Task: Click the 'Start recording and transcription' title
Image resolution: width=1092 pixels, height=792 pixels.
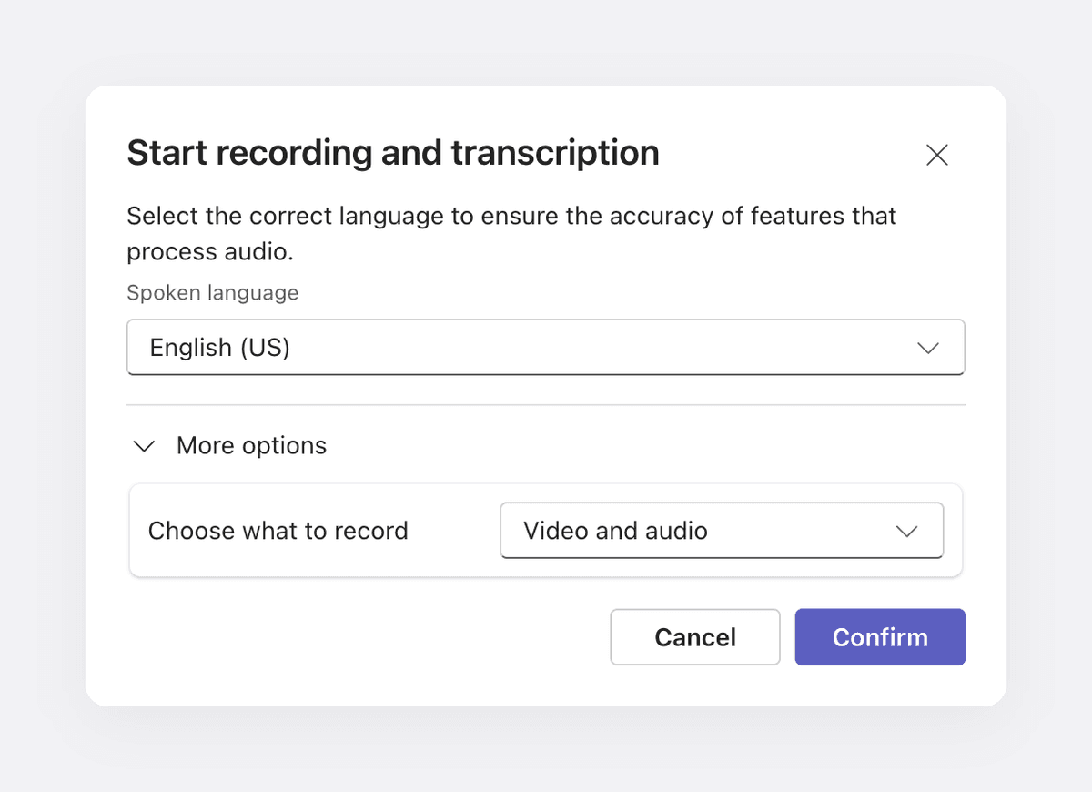Action: coord(393,153)
